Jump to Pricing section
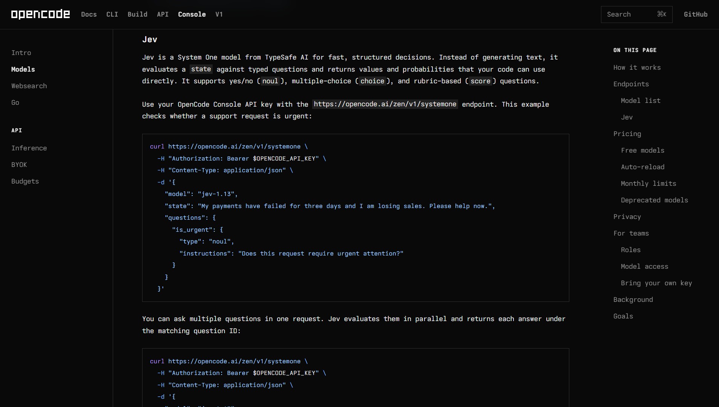Screen dimensions: 719x407 coord(627,134)
